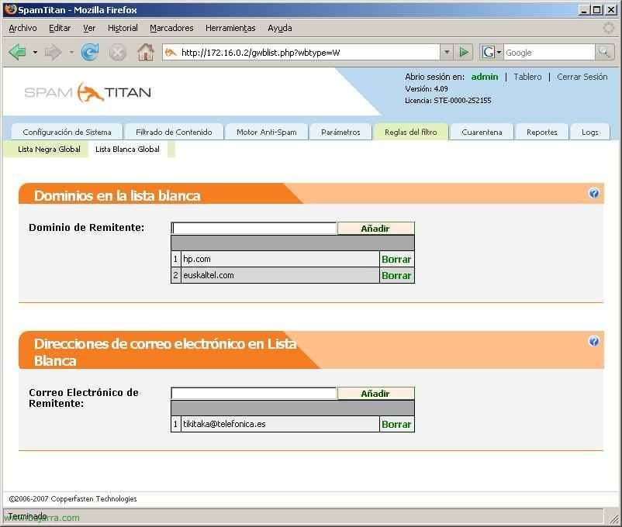Viewport: 622px width, 527px height.
Task: Click the Firefox back arrow icon
Action: click(x=17, y=52)
